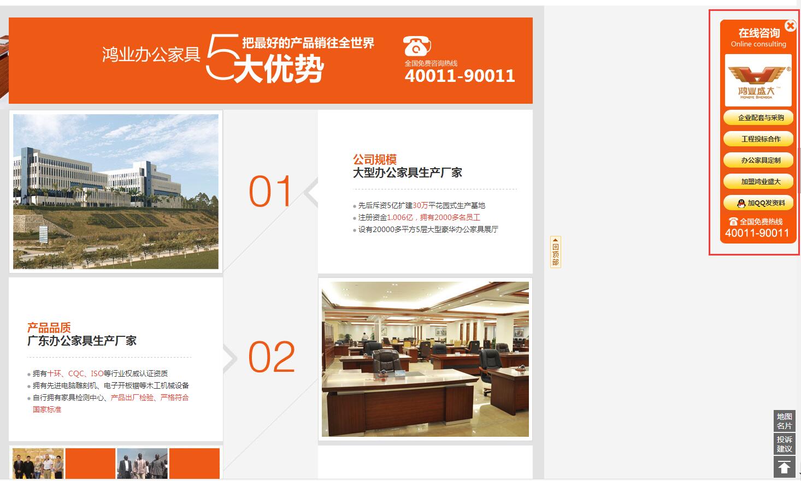Click hotline number 40011-90011 in sidebar
The image size is (801, 481).
tap(757, 233)
